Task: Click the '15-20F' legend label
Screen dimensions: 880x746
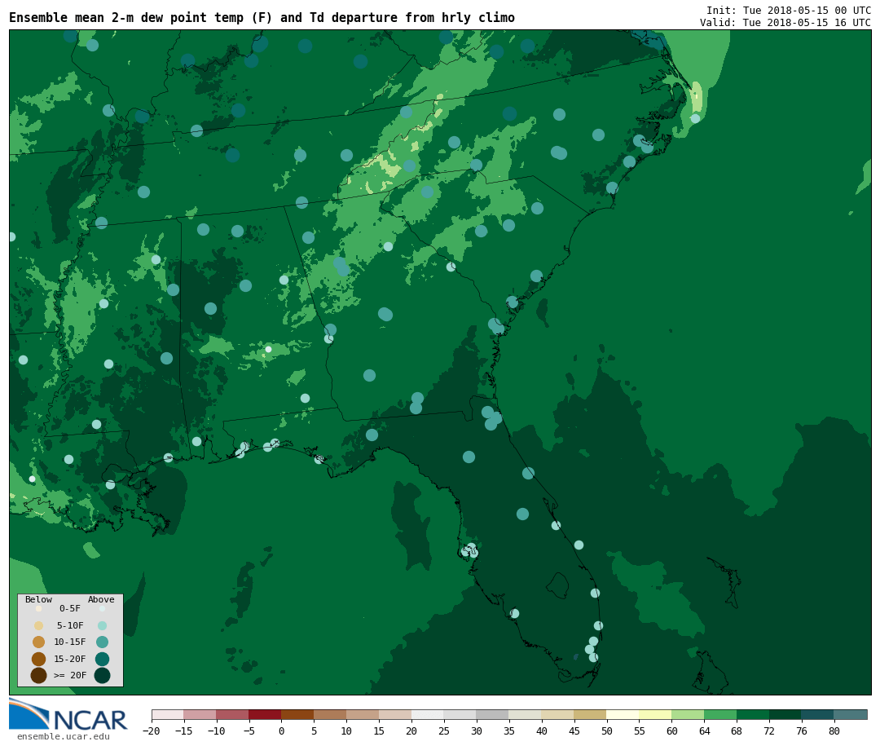Action: click(70, 659)
